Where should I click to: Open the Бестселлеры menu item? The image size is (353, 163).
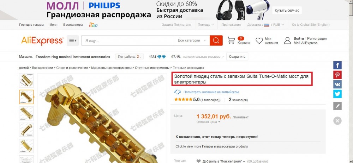point(73,25)
